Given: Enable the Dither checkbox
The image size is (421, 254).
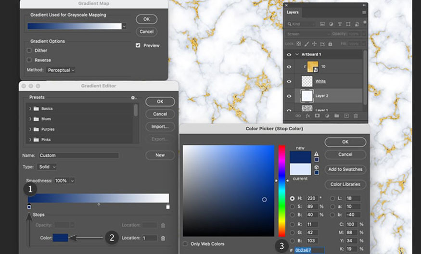Looking at the screenshot, I should [x=29, y=50].
